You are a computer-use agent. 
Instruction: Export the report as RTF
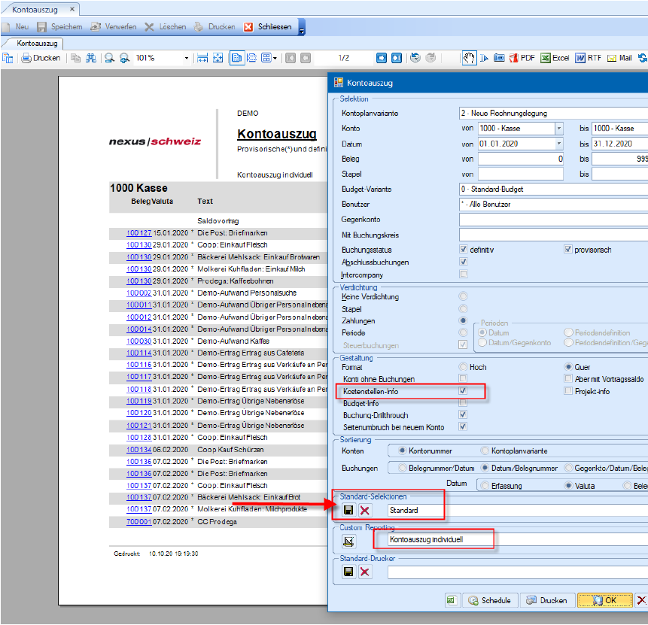coord(589,58)
